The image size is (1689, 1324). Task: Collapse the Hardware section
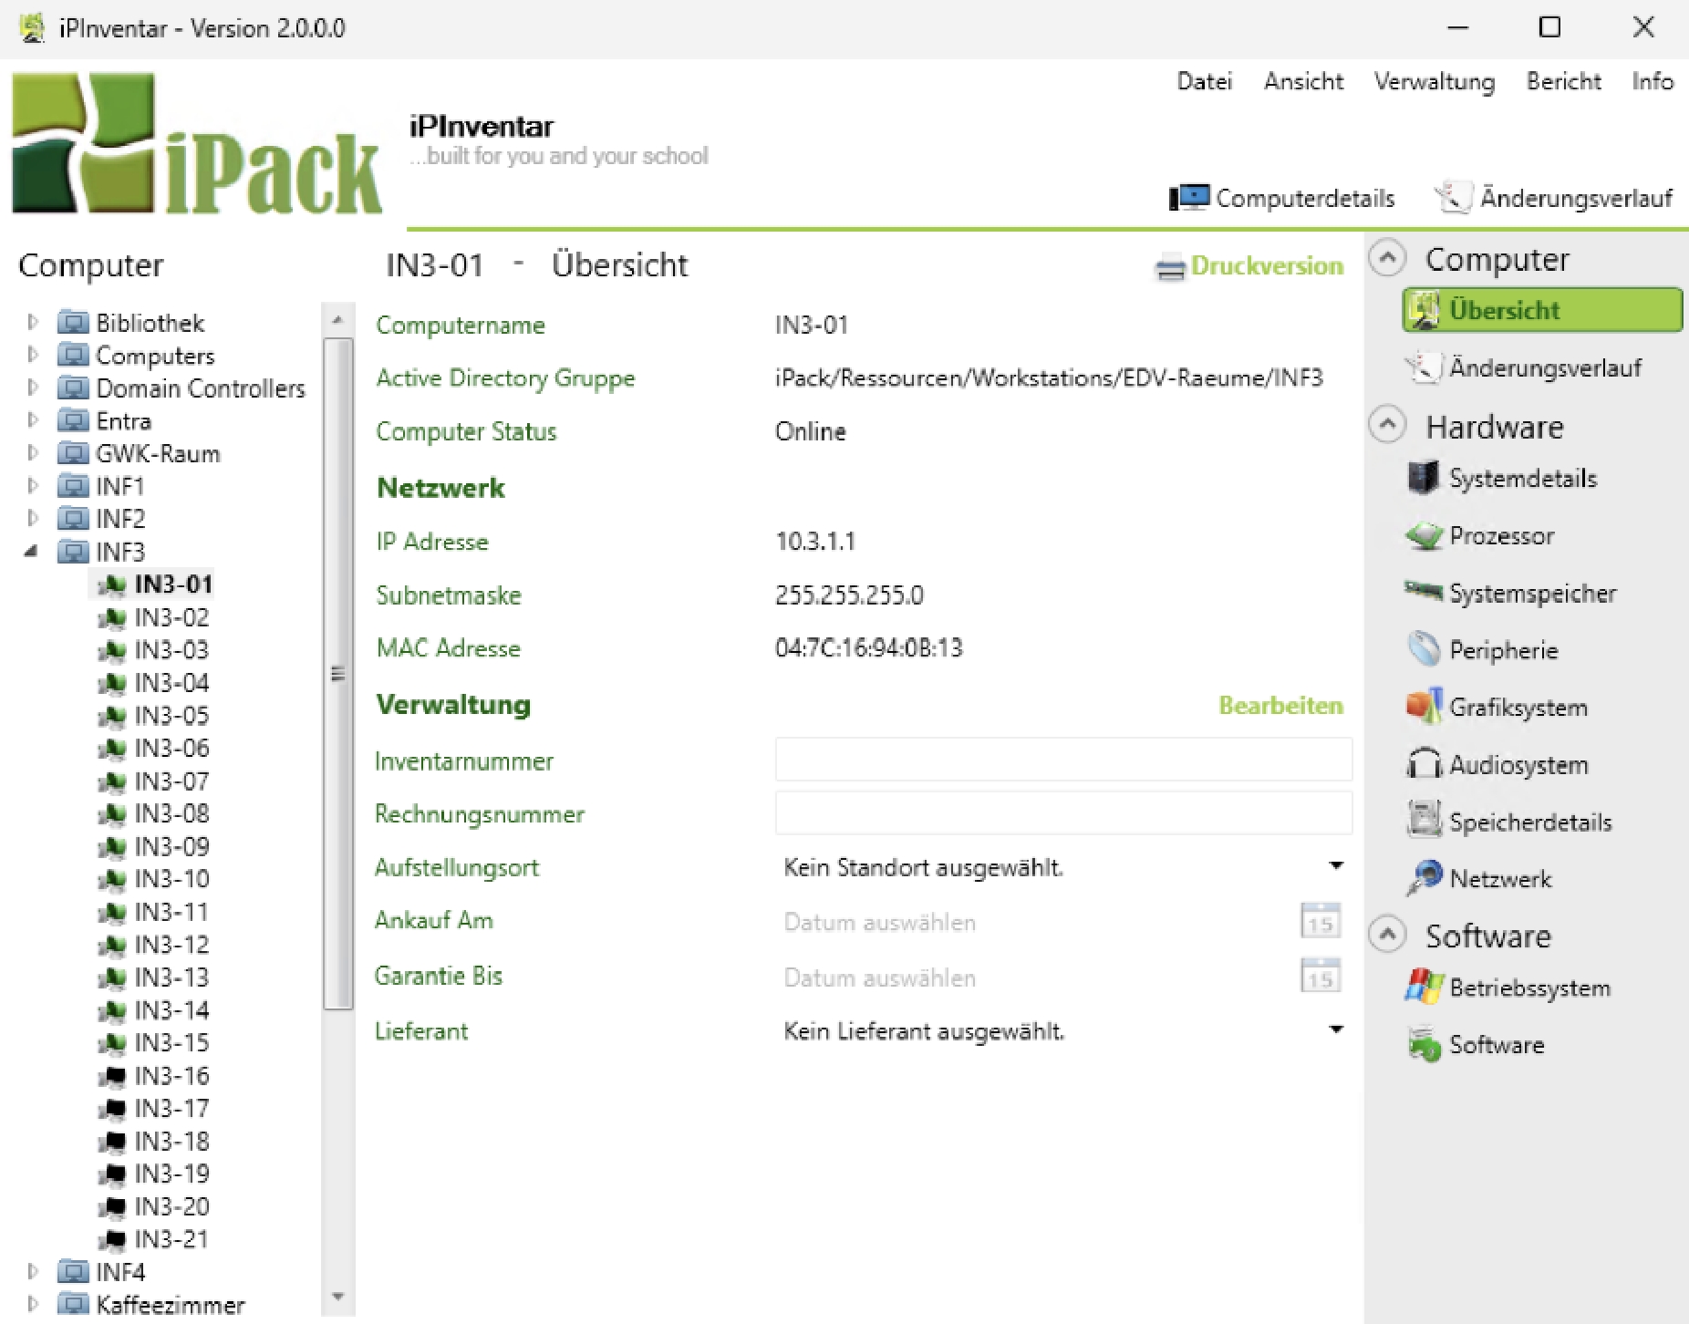coord(1387,426)
